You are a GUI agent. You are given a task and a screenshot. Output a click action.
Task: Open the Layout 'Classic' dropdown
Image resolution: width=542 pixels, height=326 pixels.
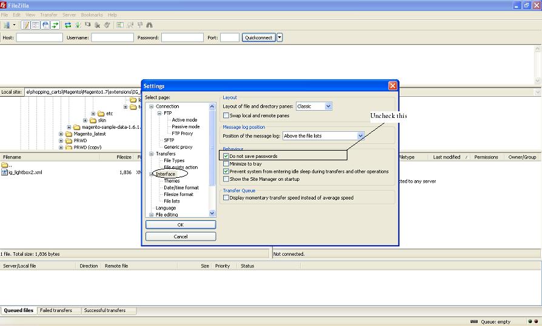point(329,106)
